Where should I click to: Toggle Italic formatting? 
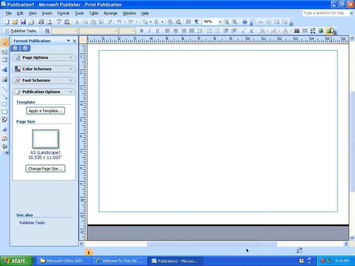click(149, 31)
